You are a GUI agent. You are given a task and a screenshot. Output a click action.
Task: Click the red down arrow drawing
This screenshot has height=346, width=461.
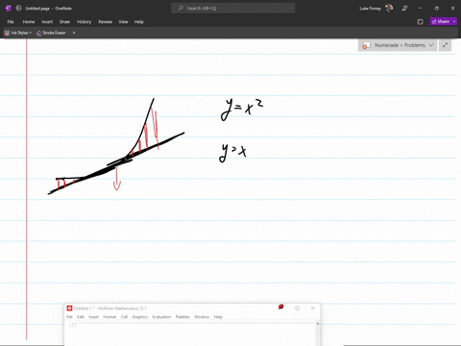(x=117, y=179)
